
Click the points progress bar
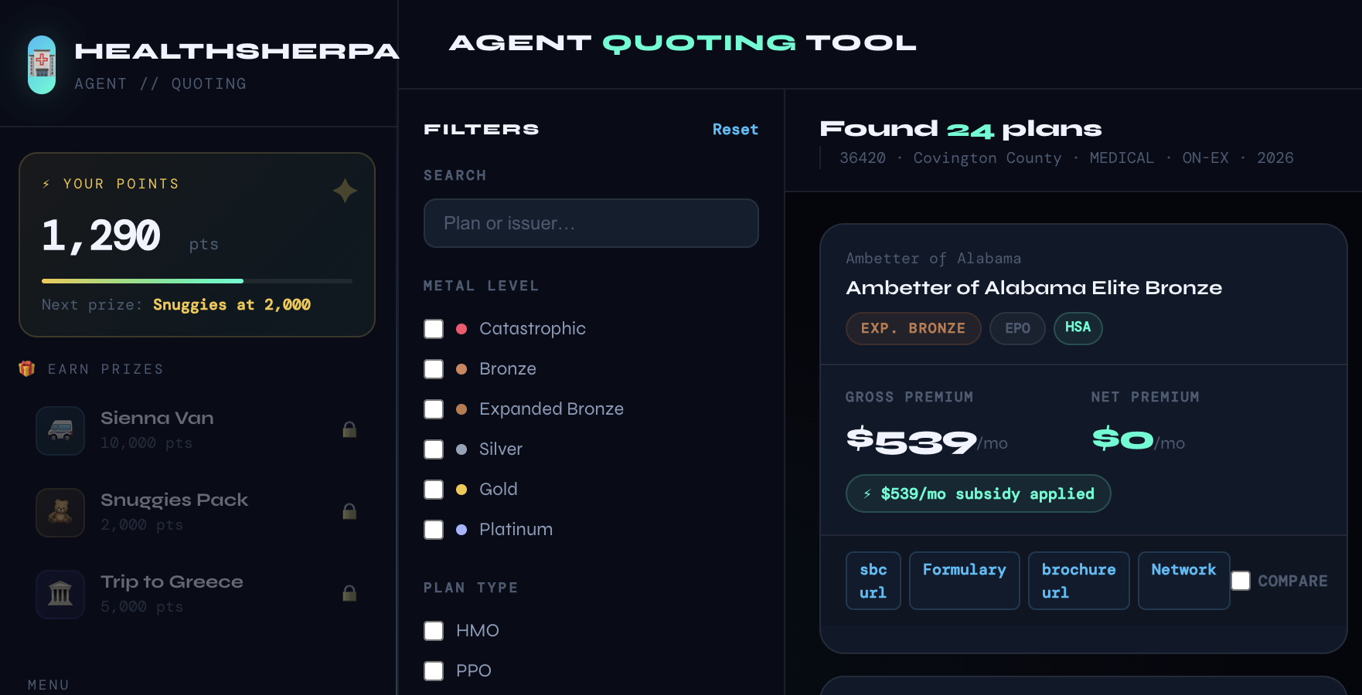[197, 281]
